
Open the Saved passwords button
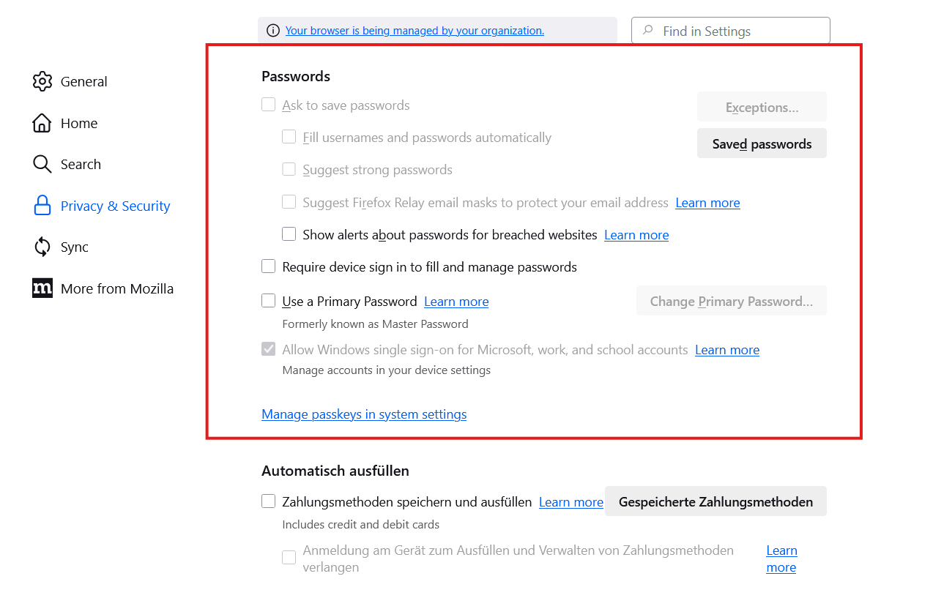point(762,143)
